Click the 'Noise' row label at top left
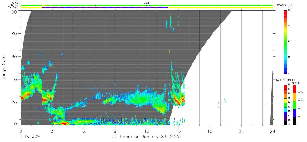307x142 pixels. coord(15,5)
